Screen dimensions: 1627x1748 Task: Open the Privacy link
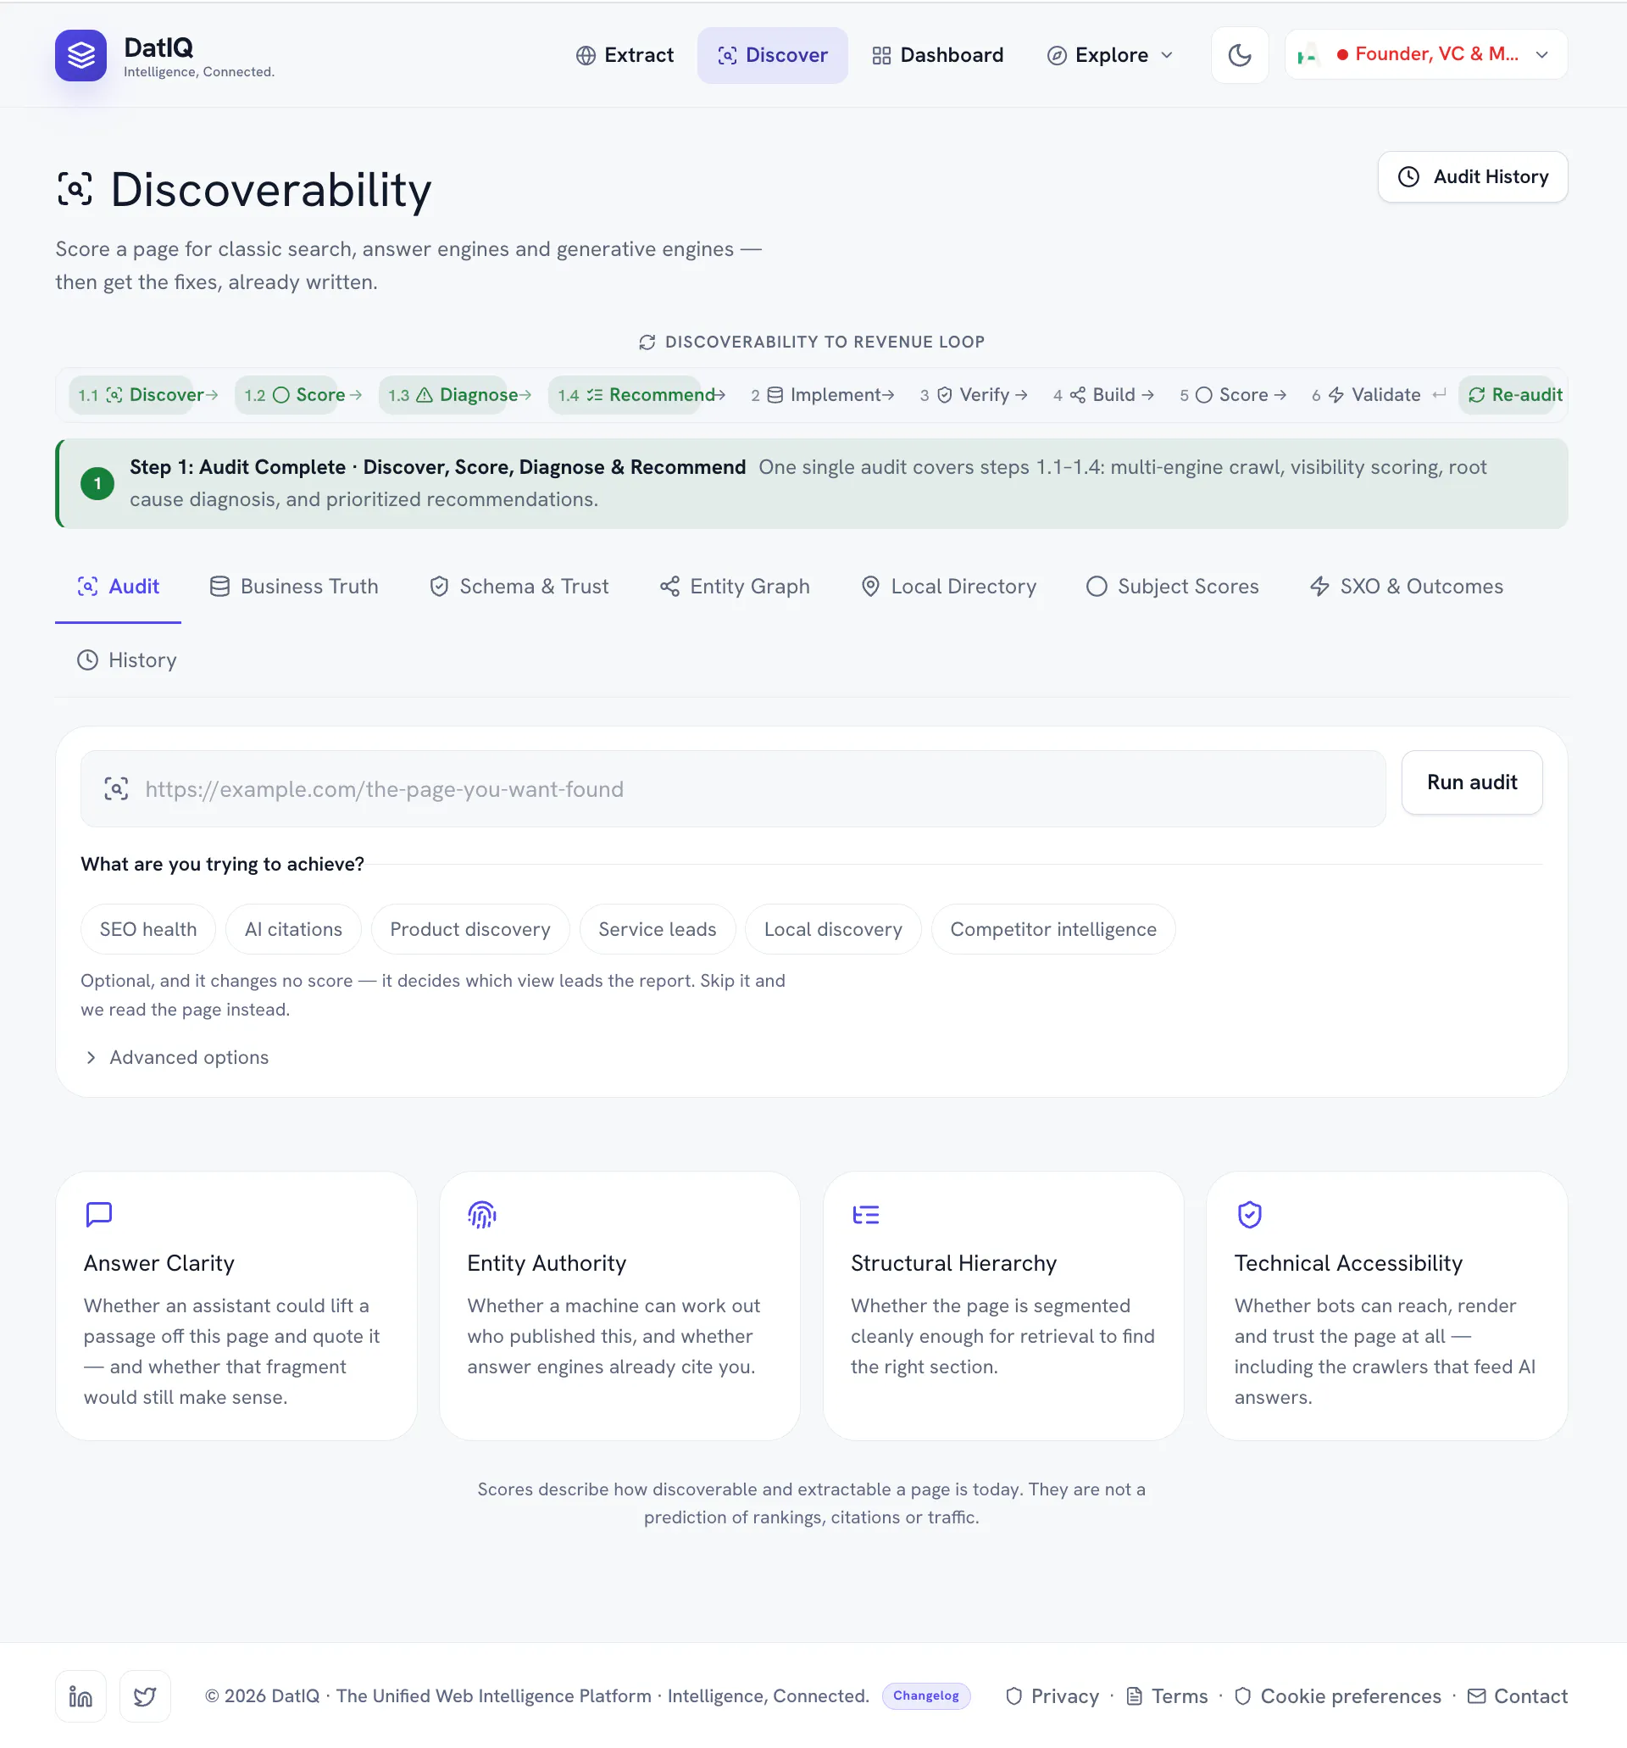coord(1052,1696)
